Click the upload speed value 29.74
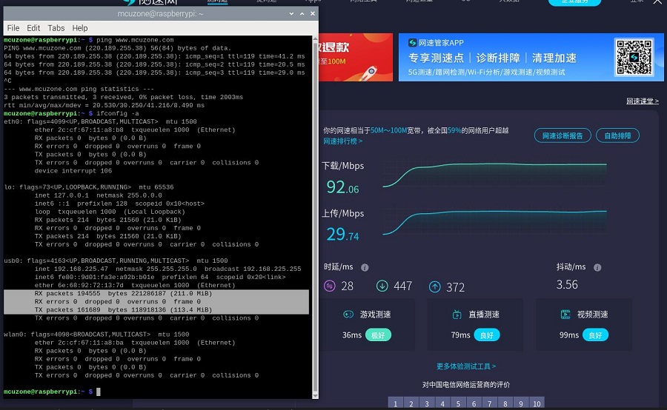 pyautogui.click(x=342, y=235)
